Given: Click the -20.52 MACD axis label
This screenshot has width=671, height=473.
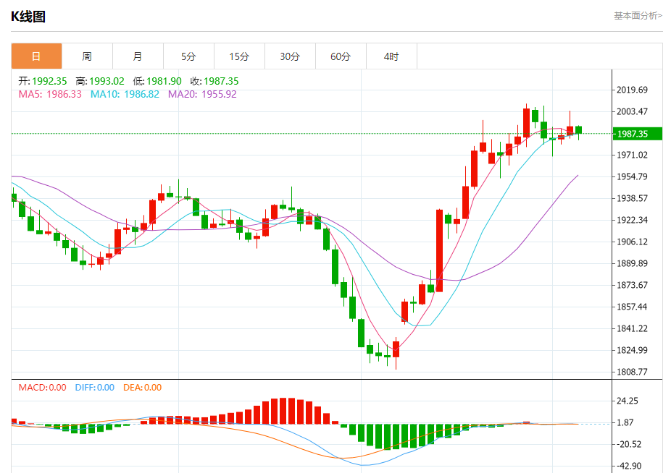Looking at the screenshot, I should 629,444.
